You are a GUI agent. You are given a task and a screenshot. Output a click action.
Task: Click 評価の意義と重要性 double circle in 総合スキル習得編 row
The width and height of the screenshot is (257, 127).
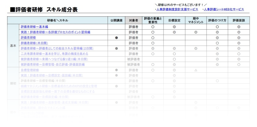click(153, 49)
